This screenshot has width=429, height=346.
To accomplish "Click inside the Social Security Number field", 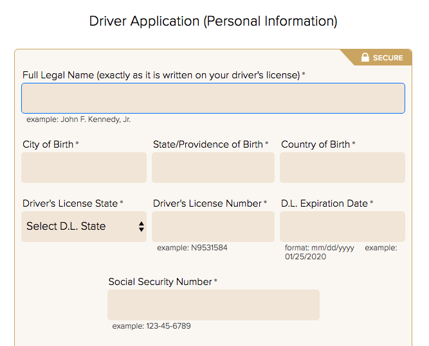I will [x=214, y=305].
